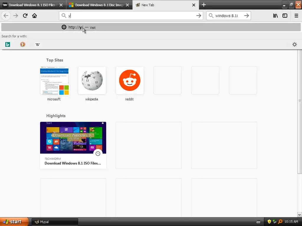Viewport: 302px width, 226px height.
Task: Open the home page
Action: (35, 16)
